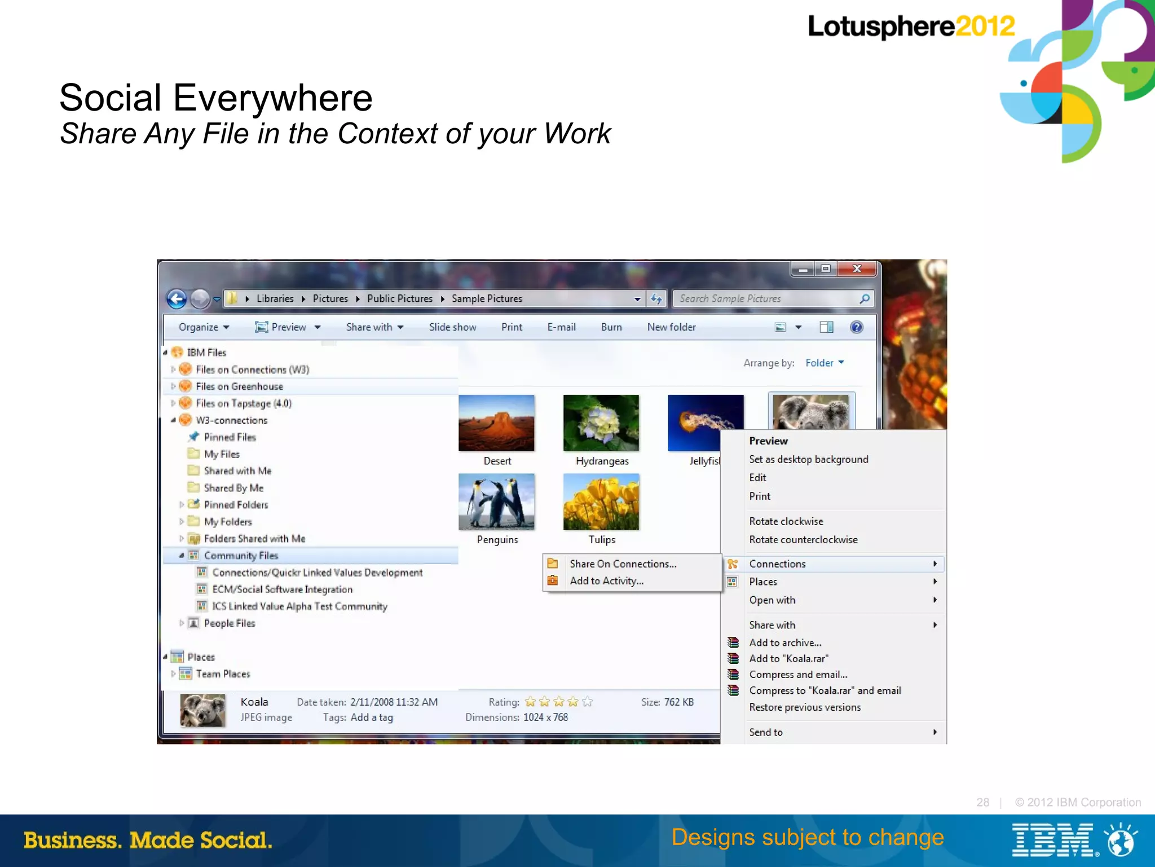This screenshot has width=1155, height=867.
Task: Click the Files on Greenhouse orange icon
Action: point(186,386)
